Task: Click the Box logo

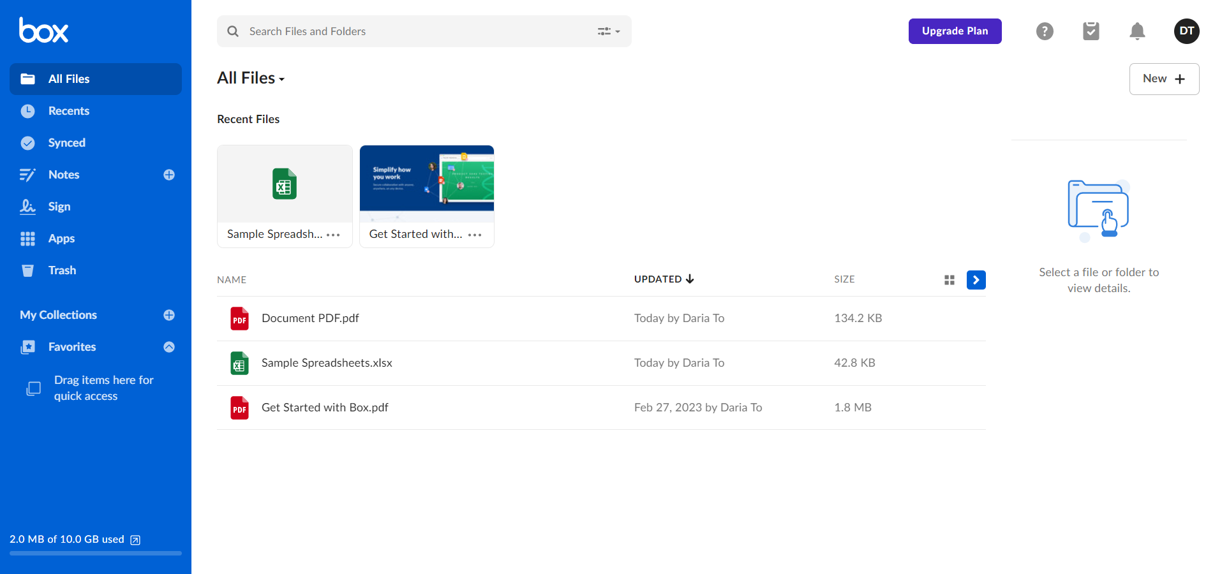Action: point(43,30)
